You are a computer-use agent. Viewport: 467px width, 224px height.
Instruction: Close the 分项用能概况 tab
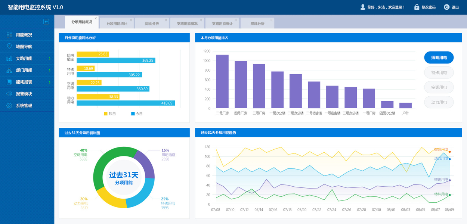coord(96,18)
